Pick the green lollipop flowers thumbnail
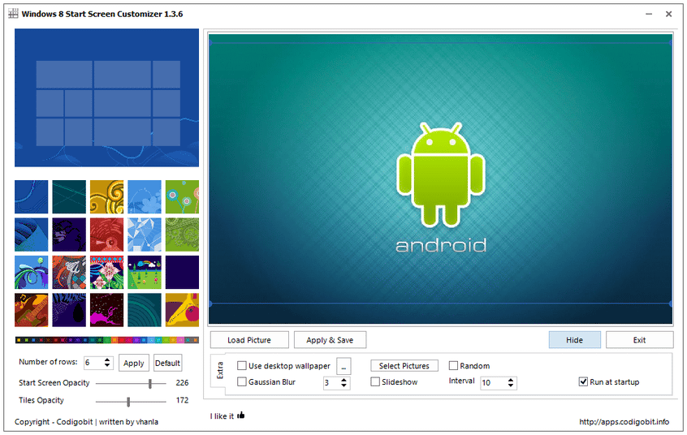The width and height of the screenshot is (687, 435). pos(182,196)
